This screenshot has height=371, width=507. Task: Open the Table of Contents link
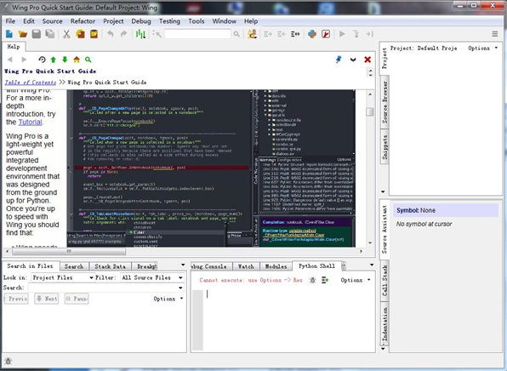point(31,83)
